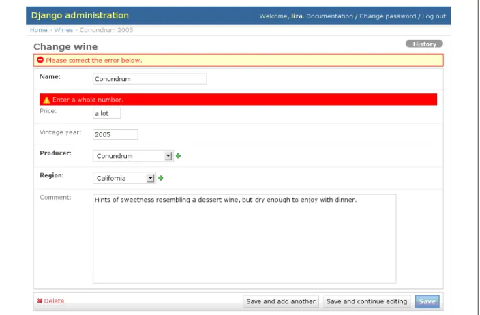480x315 pixels.
Task: Click the 'Change wine' heading
Action: tap(65, 47)
